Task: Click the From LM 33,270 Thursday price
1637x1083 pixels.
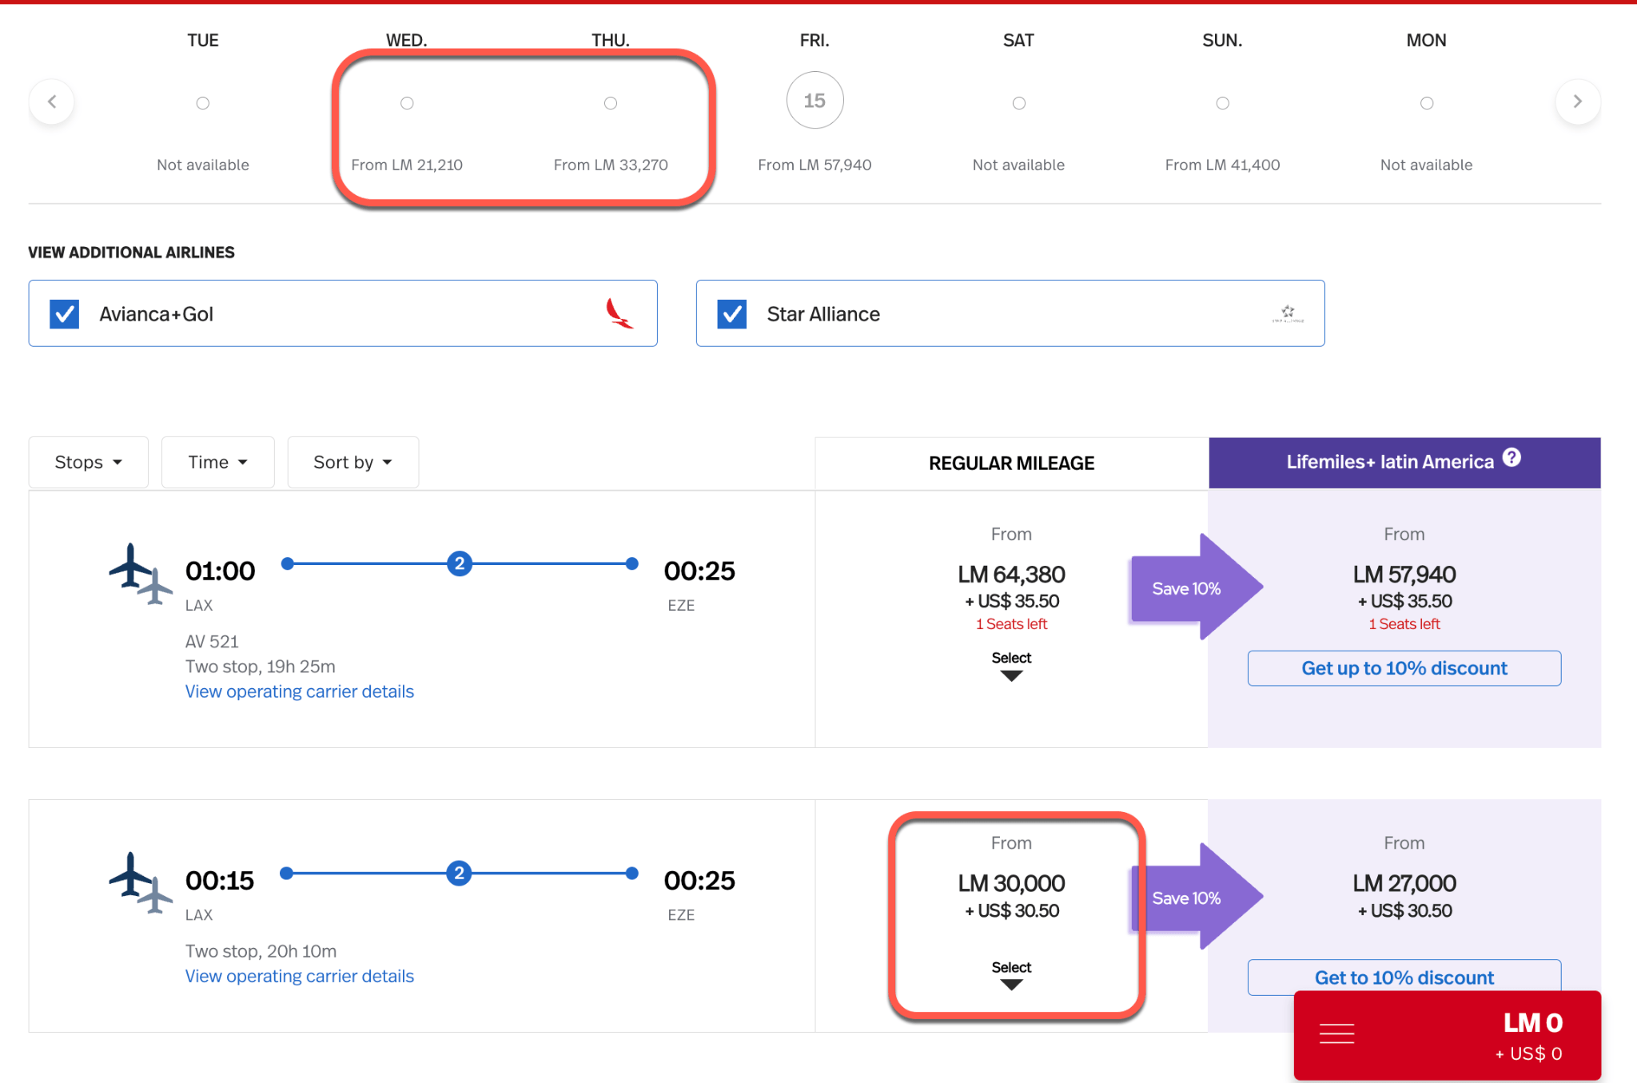Action: pyautogui.click(x=611, y=165)
